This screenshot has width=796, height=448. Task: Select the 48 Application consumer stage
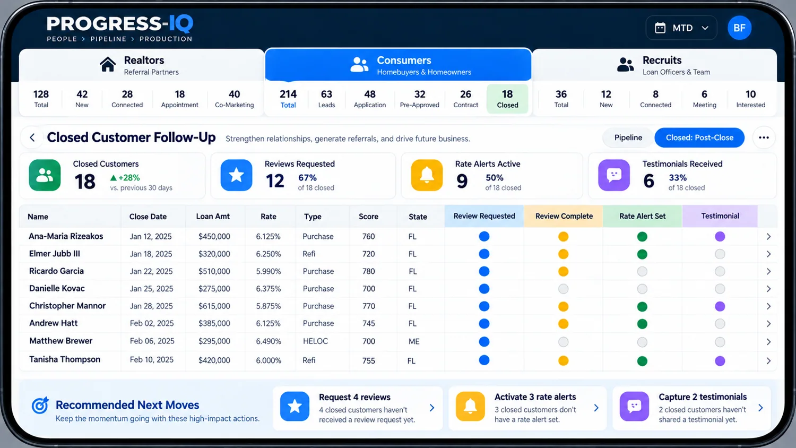(370, 99)
